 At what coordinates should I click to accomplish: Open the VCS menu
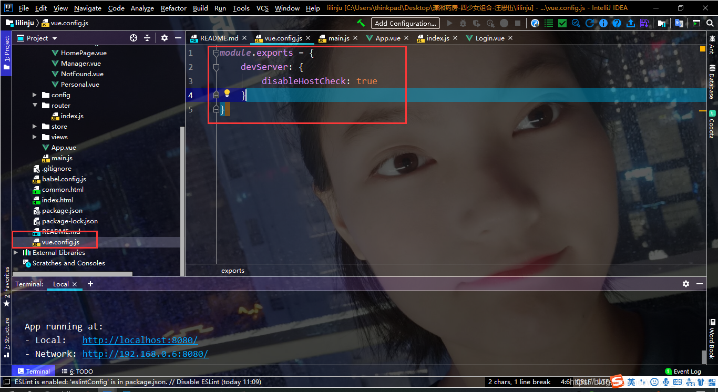(x=262, y=8)
